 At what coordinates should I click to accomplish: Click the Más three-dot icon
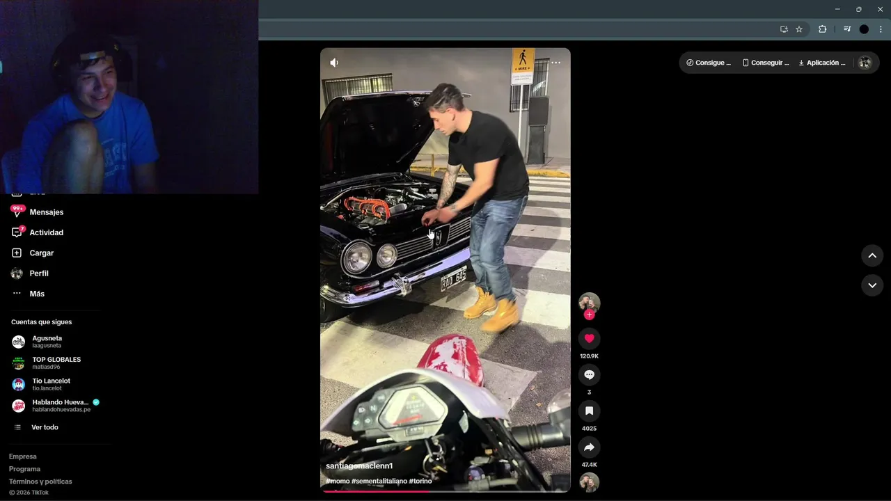click(x=17, y=294)
